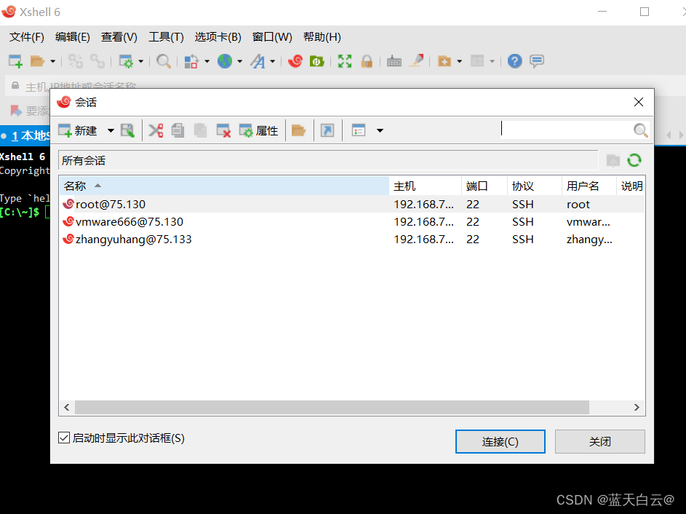Image resolution: width=686 pixels, height=514 pixels.
Task: Click the 新建 new session button
Action: click(78, 130)
